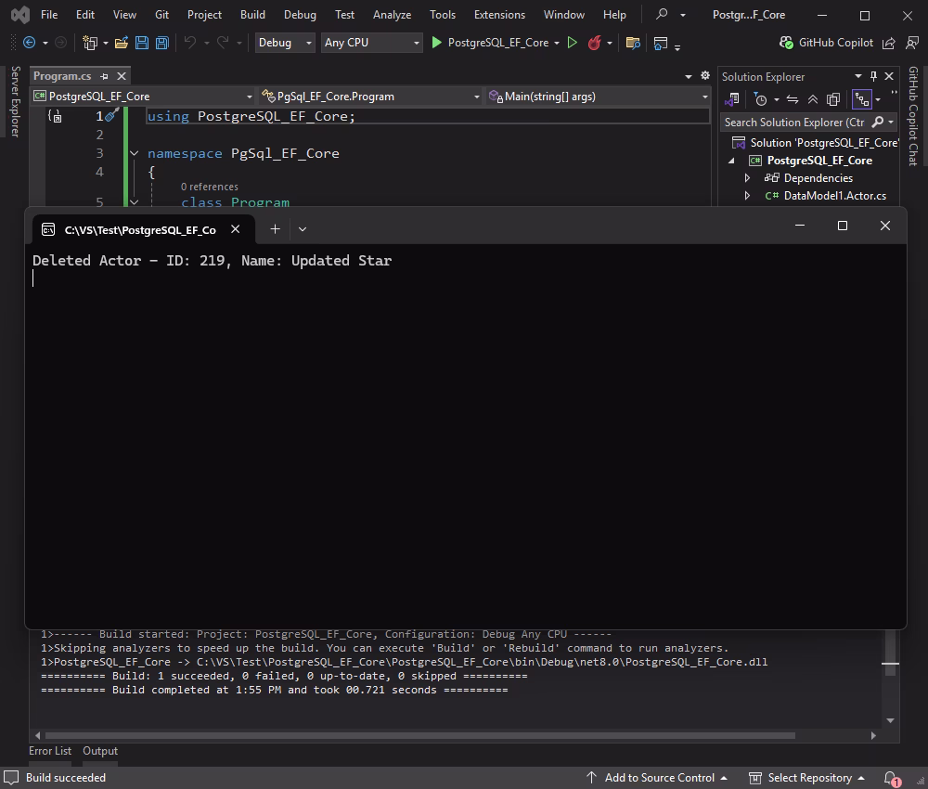
Task: Collapse all nodes in Solution Explorer
Action: point(812,99)
